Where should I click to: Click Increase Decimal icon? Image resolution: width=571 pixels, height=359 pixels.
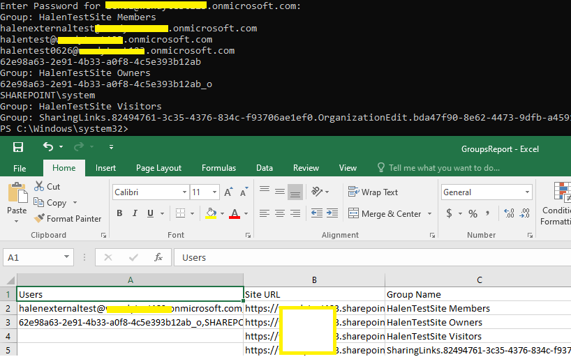[x=509, y=213]
